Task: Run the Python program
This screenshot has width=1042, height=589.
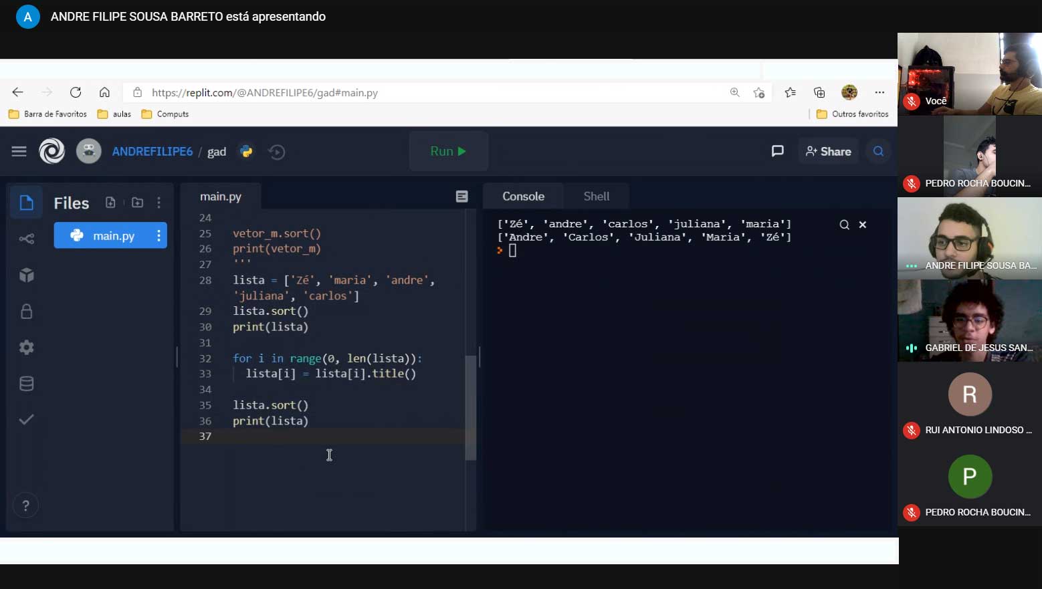Action: click(x=448, y=151)
